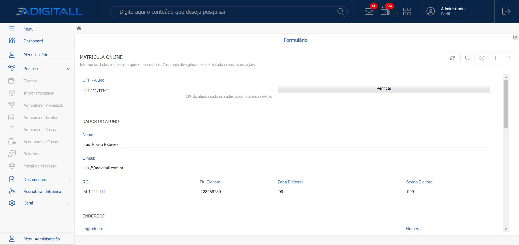Open Tarefas menu item
Screen dimensions: 519x245
(x=30, y=81)
